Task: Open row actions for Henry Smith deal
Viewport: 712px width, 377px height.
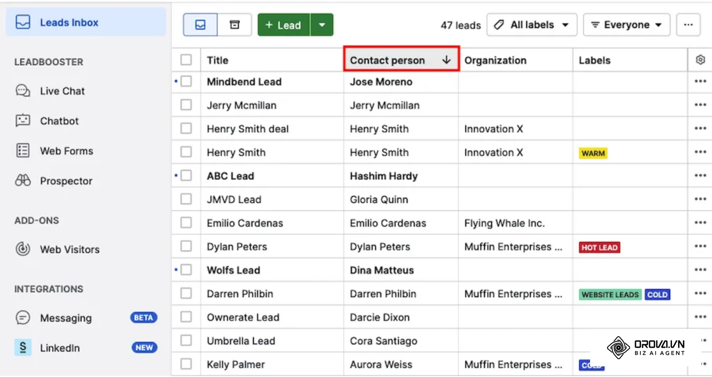Action: 700,128
